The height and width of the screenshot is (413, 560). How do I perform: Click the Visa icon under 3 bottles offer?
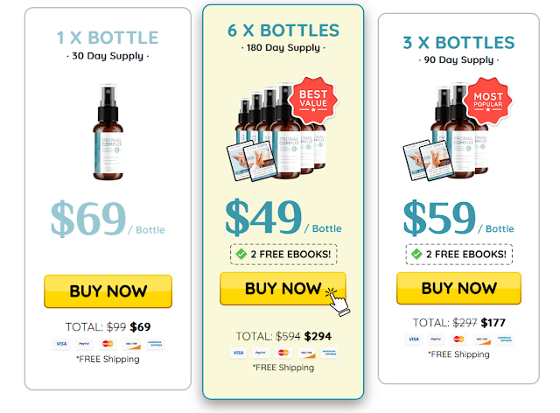coord(414,339)
